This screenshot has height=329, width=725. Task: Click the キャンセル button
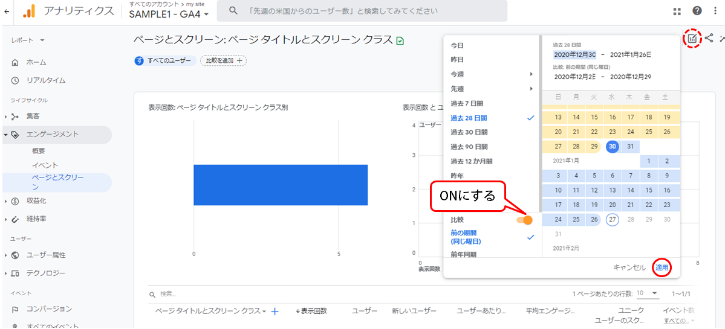coord(629,267)
